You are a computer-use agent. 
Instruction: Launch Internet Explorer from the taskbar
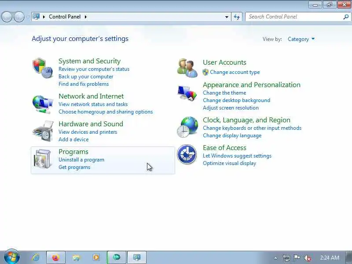[x=36, y=257]
